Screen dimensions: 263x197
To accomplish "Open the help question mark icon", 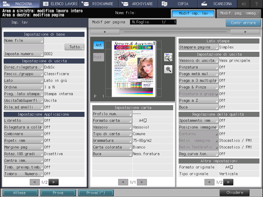I will [256, 4].
